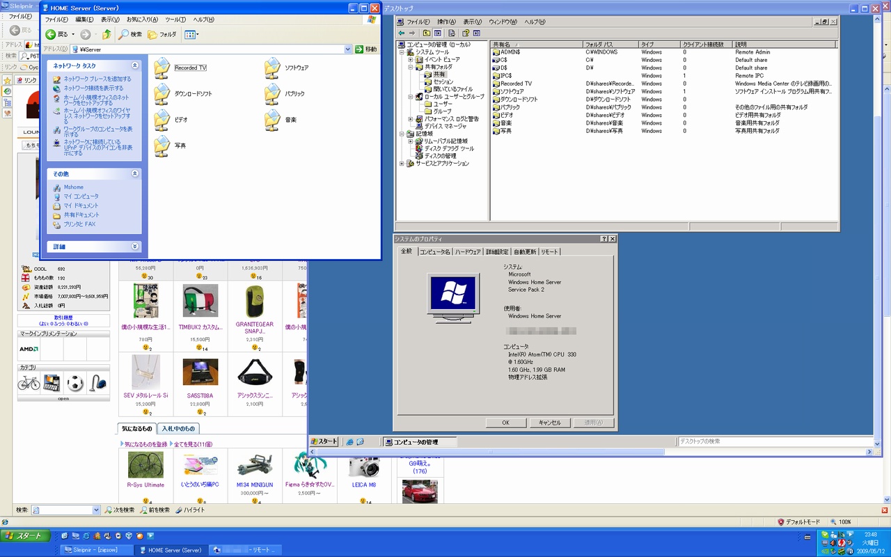Click the マイ コンピュータ link in sidebar

tap(81, 196)
